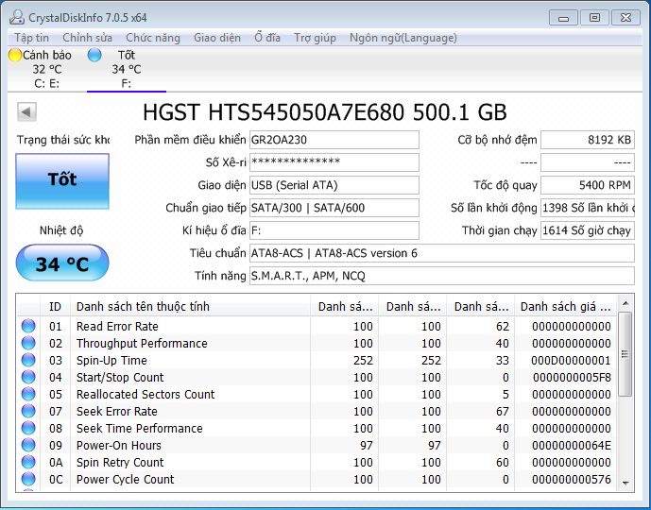
Task: Click the CrystalDiskInfo title bar app icon
Action: 18,17
